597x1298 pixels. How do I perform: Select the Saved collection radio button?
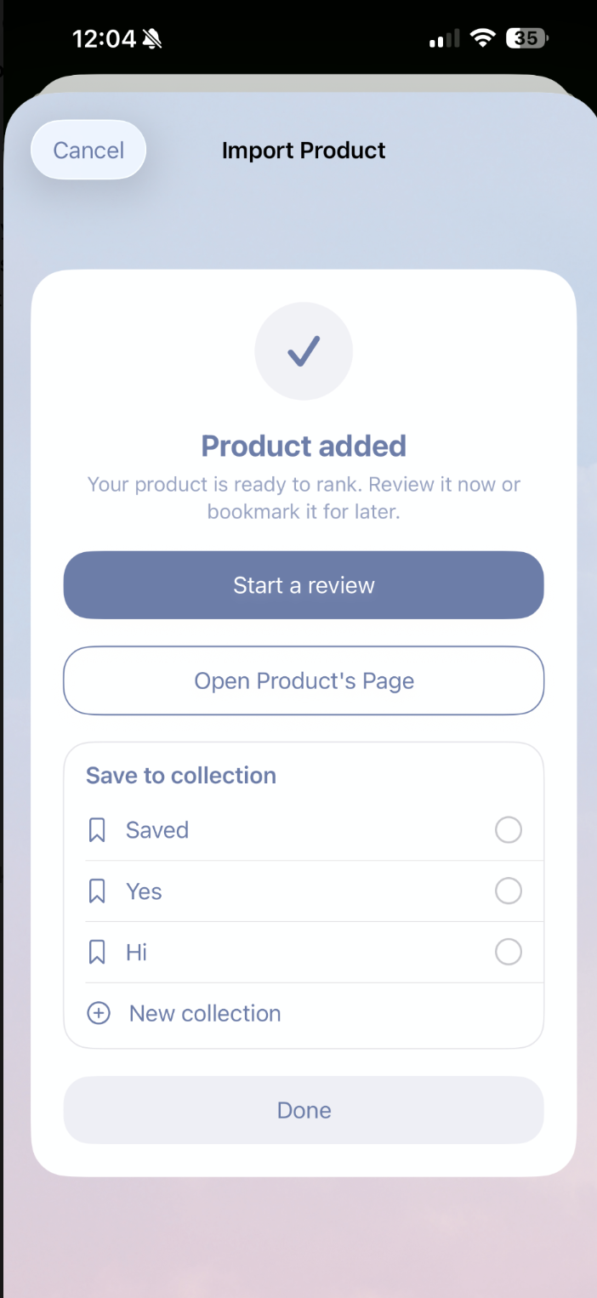click(509, 830)
